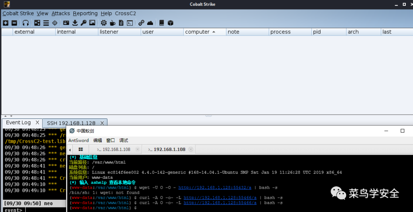The image size is (413, 212).
Task: Open the CrossC2 menu
Action: click(x=125, y=13)
